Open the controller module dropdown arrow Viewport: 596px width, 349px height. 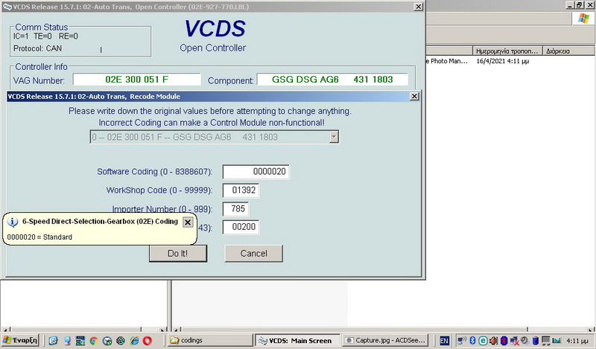[x=334, y=137]
